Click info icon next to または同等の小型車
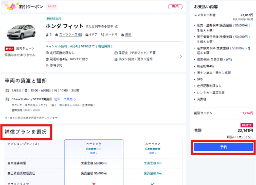Viewport: 256px width, 185px height. pyautogui.click(x=117, y=27)
